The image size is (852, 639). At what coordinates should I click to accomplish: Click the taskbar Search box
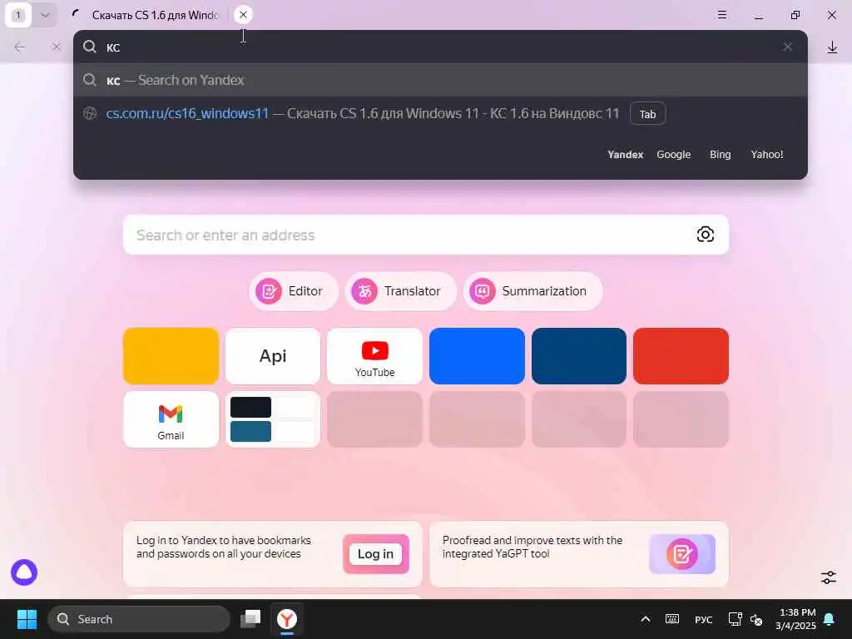[x=139, y=619]
